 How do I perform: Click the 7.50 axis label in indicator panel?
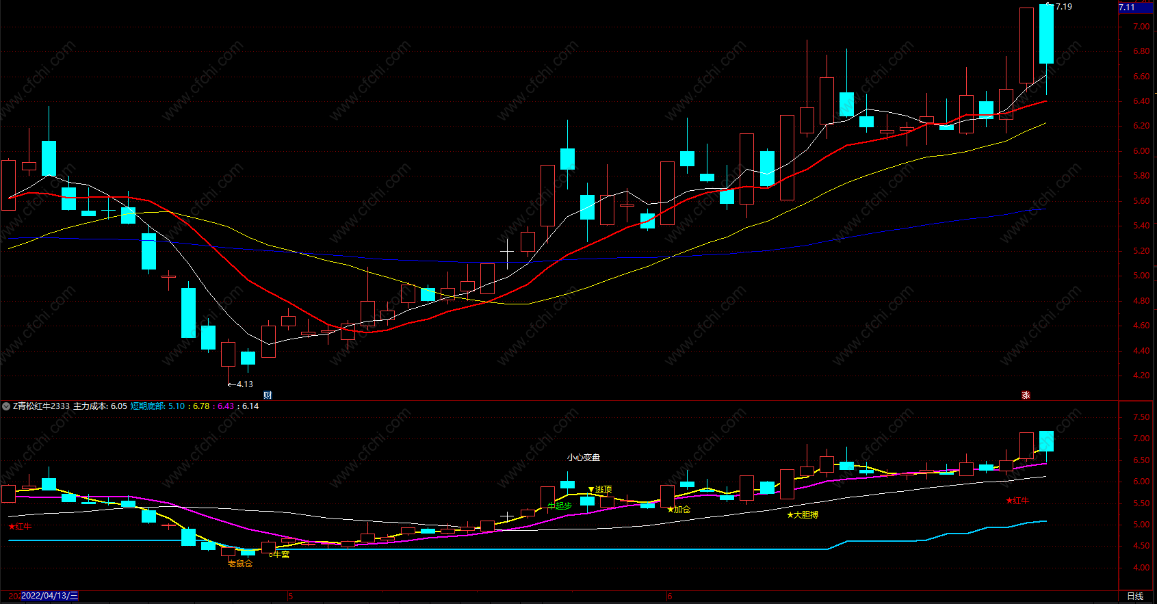(x=1141, y=417)
